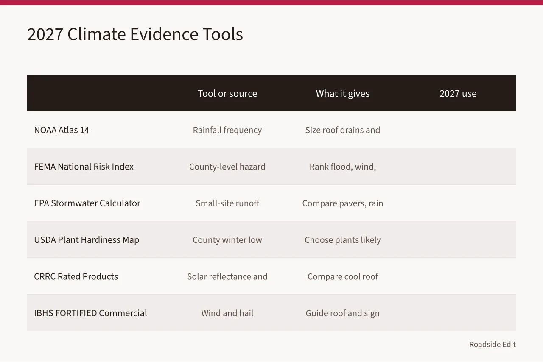Click the 'Solar reflectance and' cell

227,276
